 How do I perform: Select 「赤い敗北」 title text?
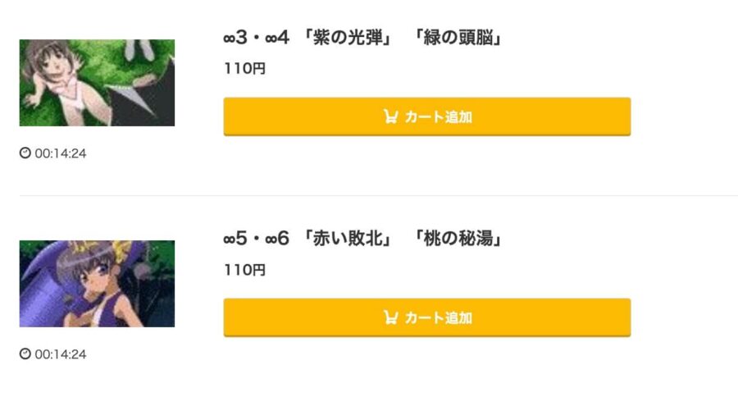pyautogui.click(x=348, y=239)
